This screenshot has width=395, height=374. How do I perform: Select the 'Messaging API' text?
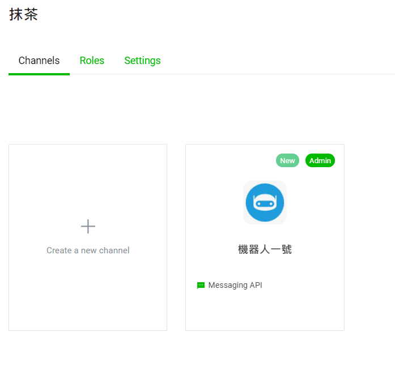click(235, 285)
